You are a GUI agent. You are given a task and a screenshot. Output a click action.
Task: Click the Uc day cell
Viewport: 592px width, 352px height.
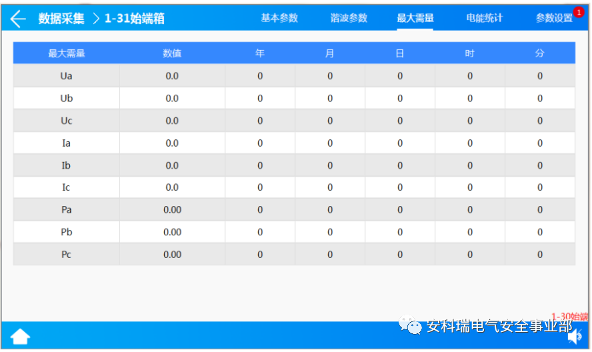(x=400, y=121)
